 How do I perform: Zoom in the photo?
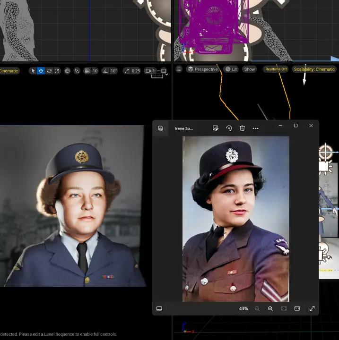pos(270,308)
